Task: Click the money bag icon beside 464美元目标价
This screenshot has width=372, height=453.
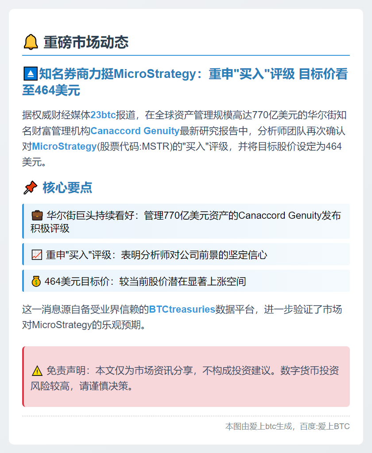Action: click(x=36, y=281)
